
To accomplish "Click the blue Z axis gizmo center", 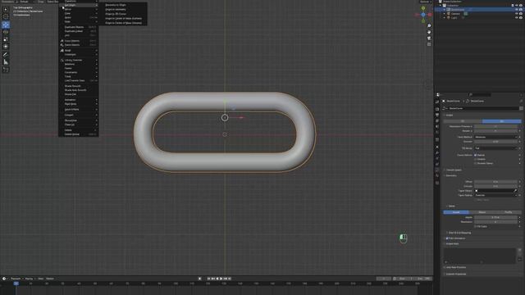I will [423, 15].
